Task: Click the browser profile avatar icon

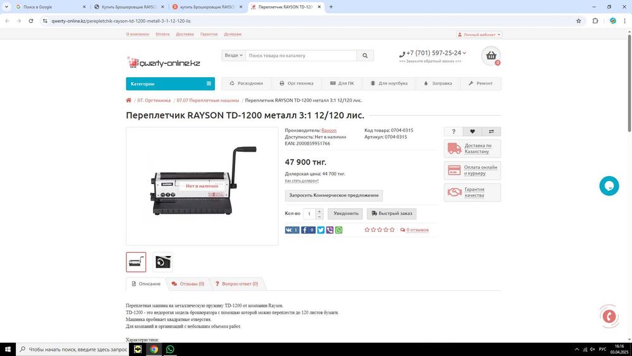Action: click(612, 21)
